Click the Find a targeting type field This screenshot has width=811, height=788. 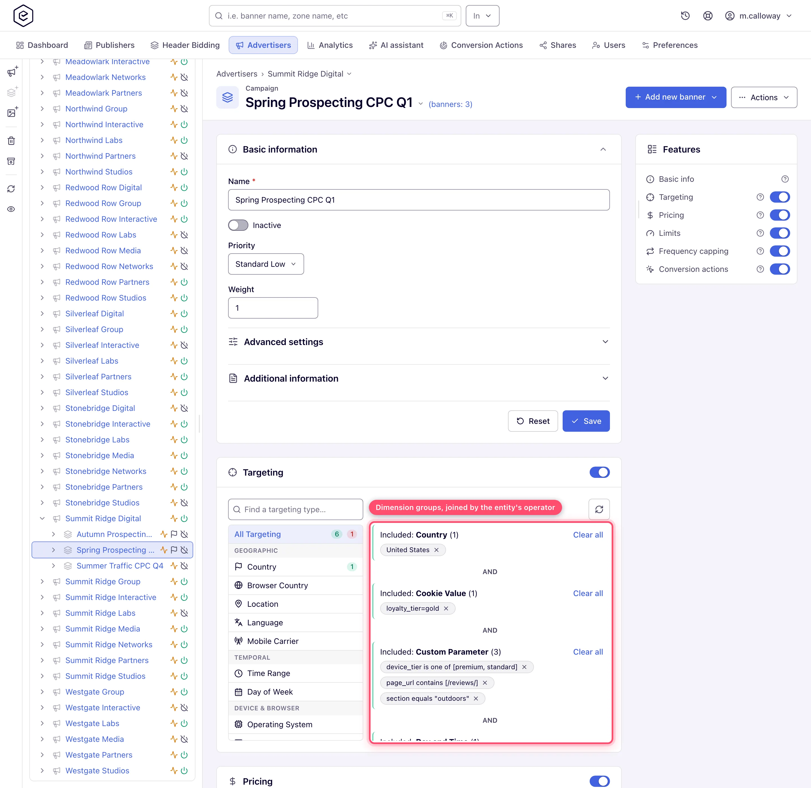(295, 509)
